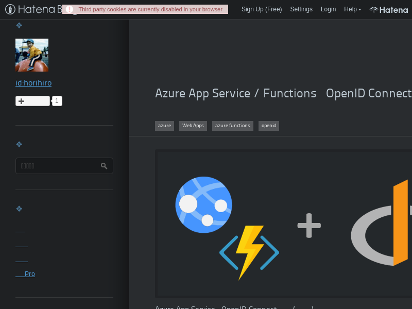The width and height of the screenshot is (412, 309).
Task: Click the Azure Web Apps globe icon in the image
Action: [x=203, y=204]
